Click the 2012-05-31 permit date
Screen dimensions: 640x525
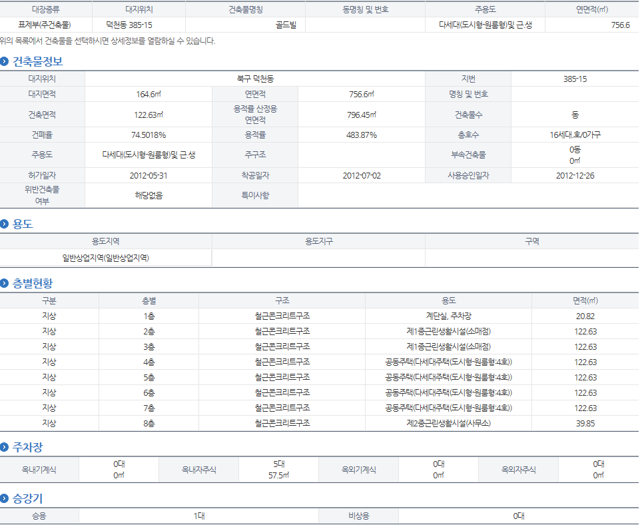149,175
